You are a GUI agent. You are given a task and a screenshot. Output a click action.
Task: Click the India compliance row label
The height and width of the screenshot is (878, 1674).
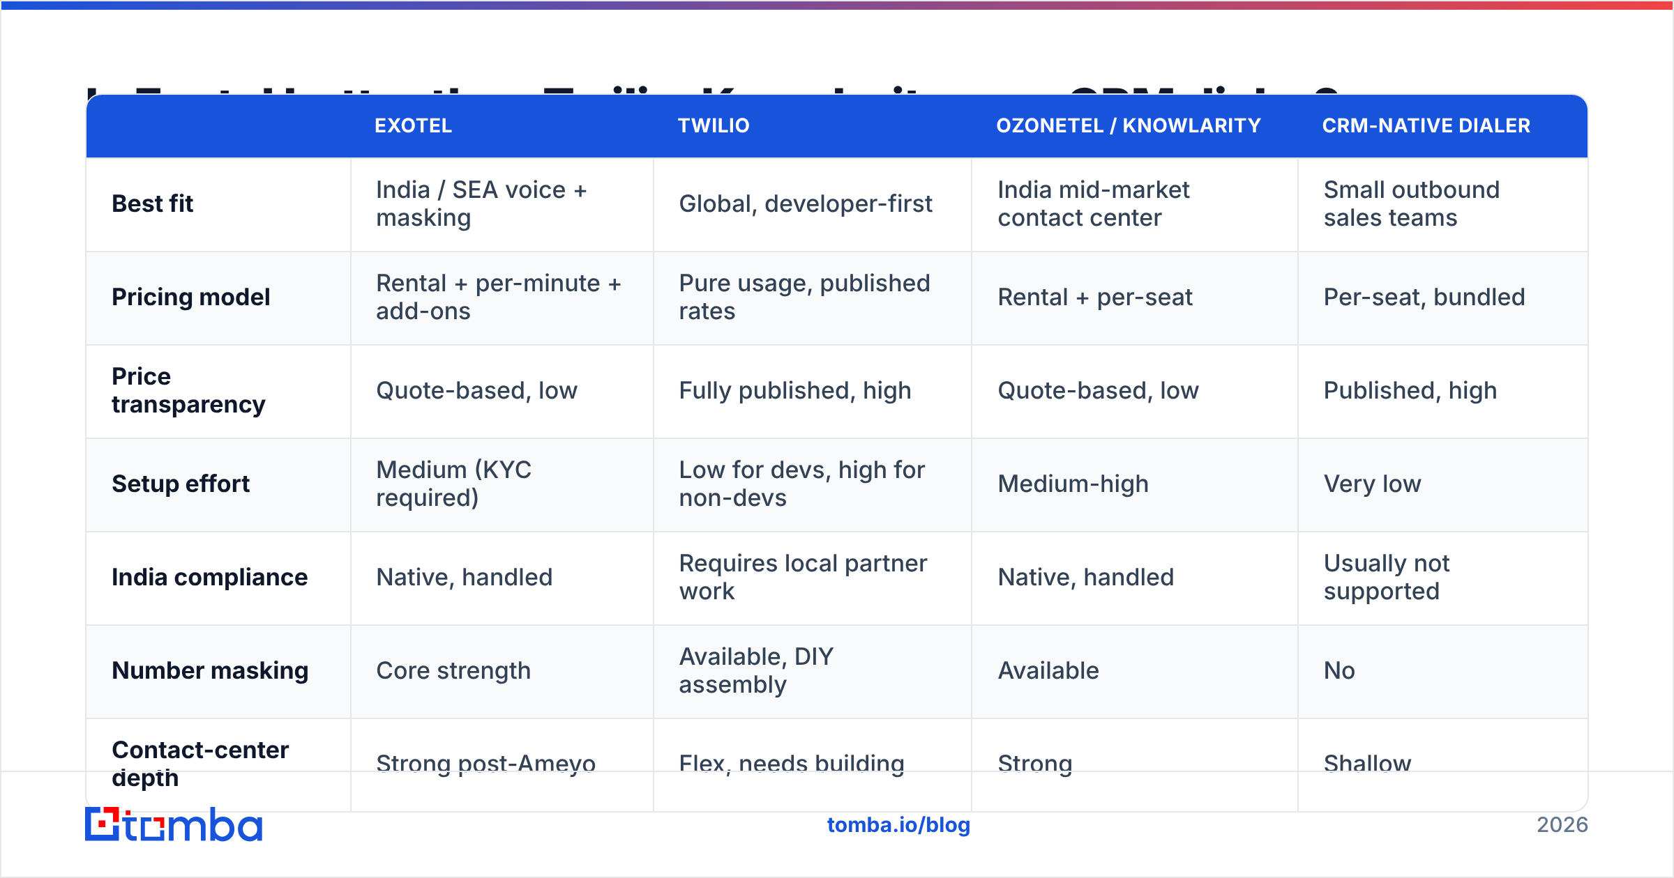[x=210, y=577]
